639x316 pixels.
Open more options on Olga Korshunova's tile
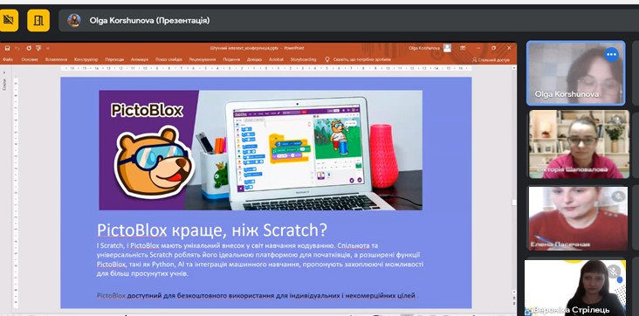click(x=611, y=55)
